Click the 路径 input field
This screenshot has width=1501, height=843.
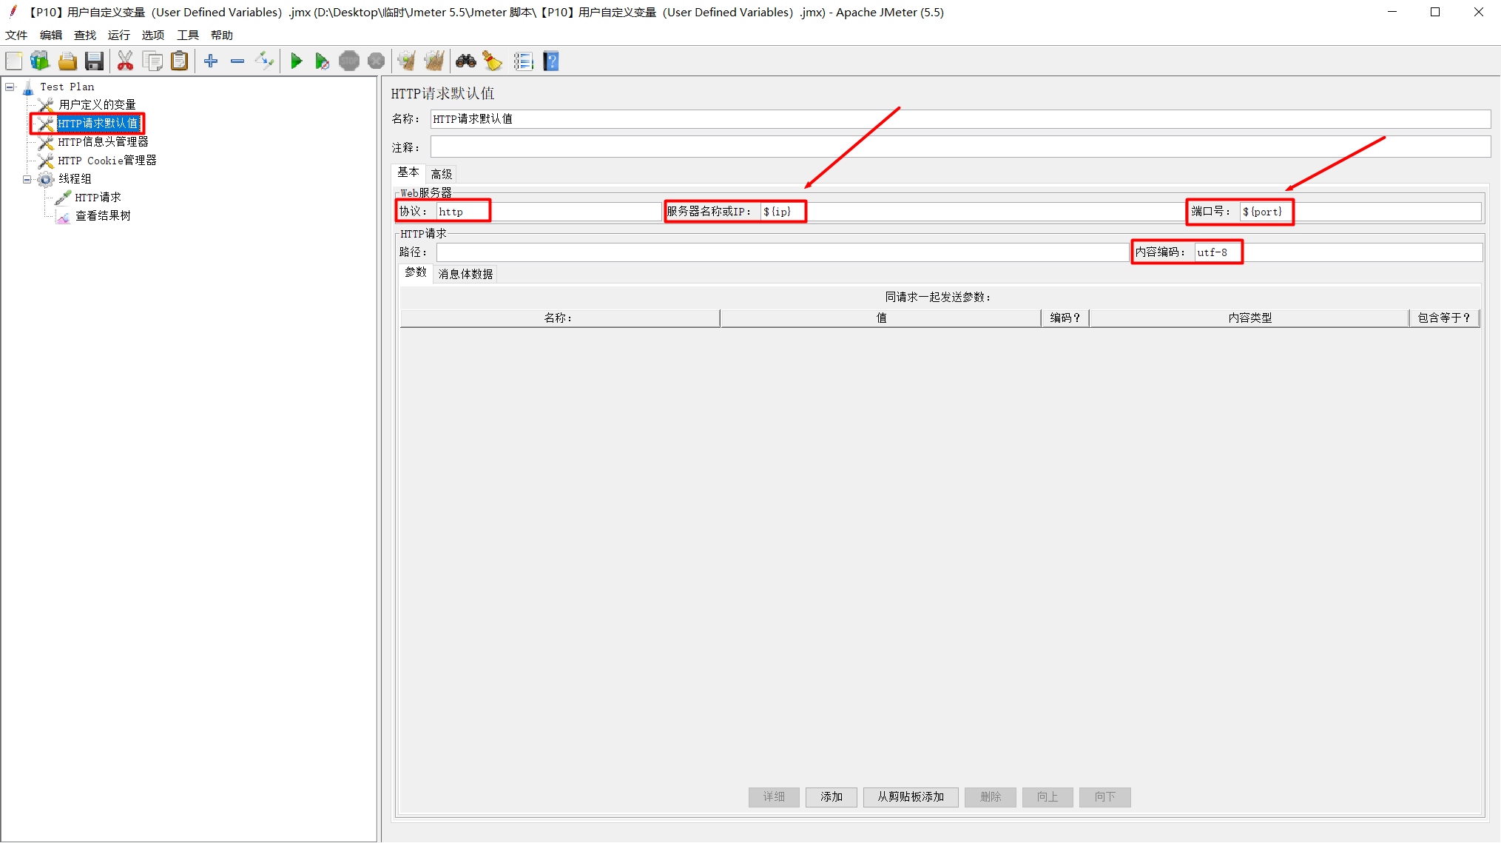[783, 253]
